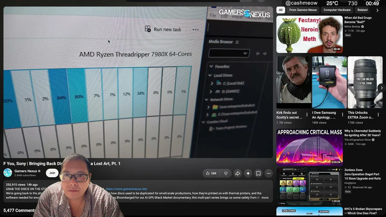Click the "178K views" short count
386x217 pixels.
pyautogui.click(x=355, y=123)
